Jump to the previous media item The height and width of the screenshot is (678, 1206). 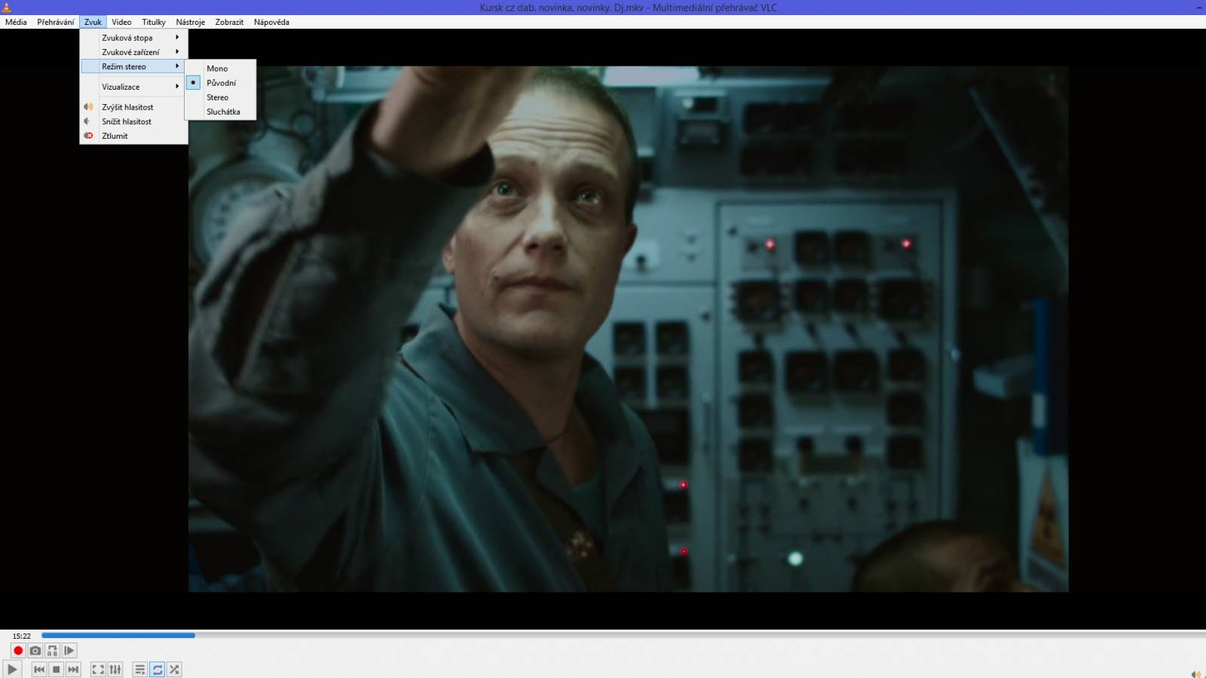pos(39,669)
